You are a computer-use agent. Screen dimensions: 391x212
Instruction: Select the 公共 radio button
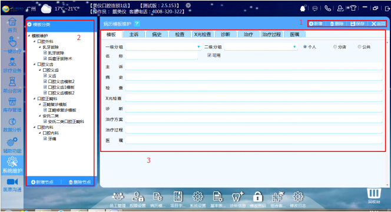point(359,47)
